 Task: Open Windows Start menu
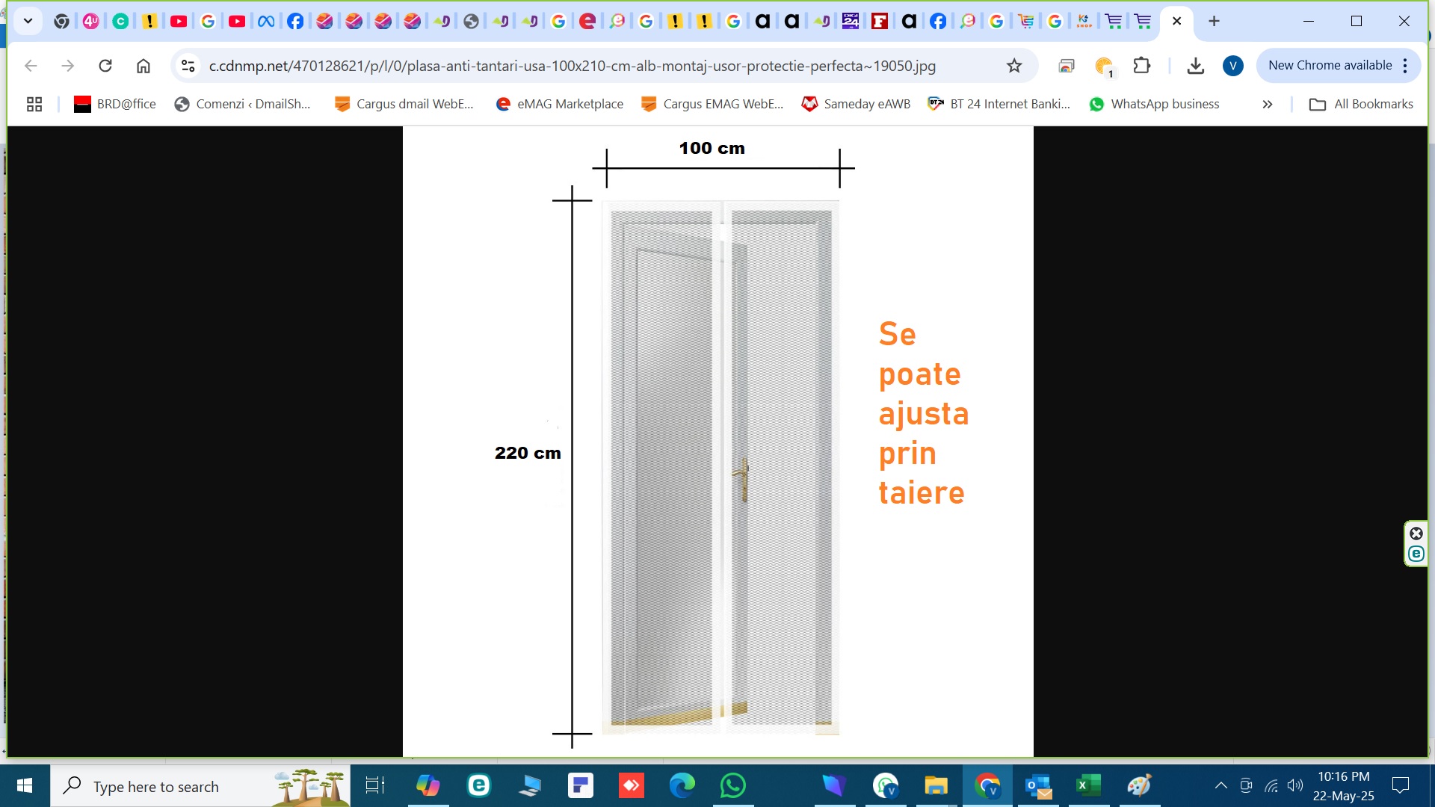25,786
